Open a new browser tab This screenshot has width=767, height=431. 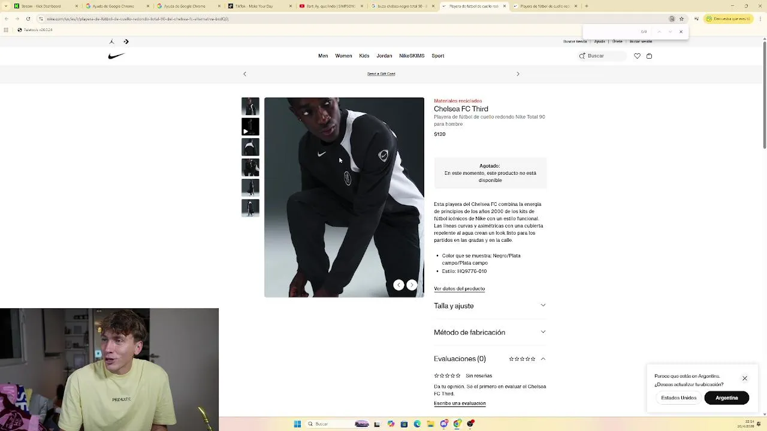586,6
